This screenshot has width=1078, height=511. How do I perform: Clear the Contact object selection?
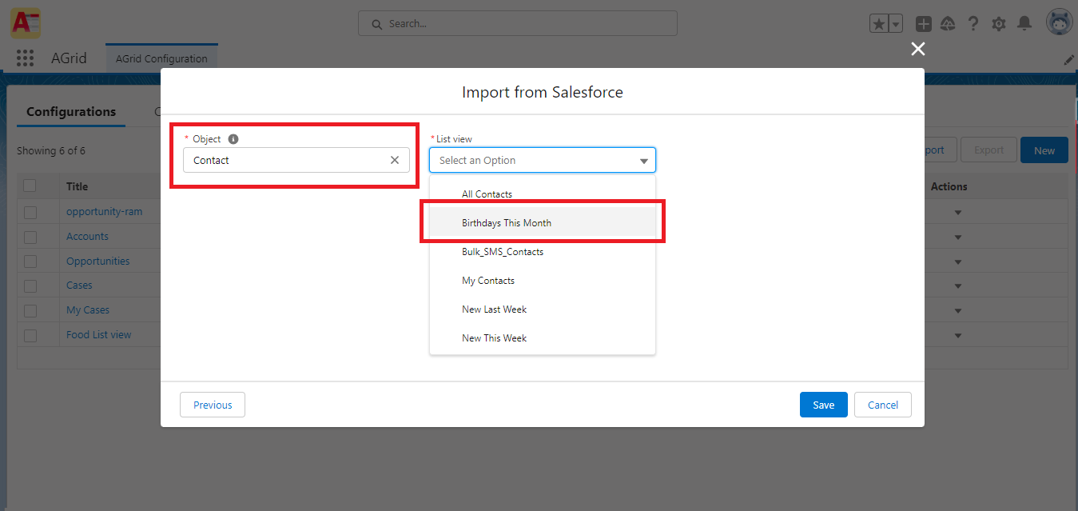tap(395, 160)
